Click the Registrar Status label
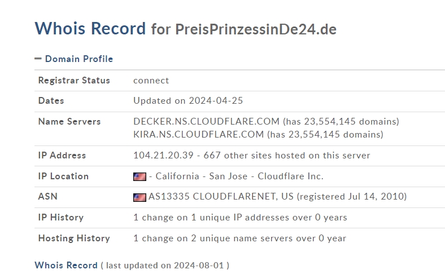The image size is (445, 274). [74, 81]
